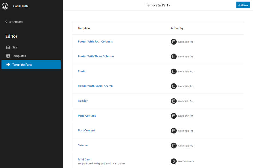Open the Header With Social Search template
253x168 pixels.
click(95, 86)
